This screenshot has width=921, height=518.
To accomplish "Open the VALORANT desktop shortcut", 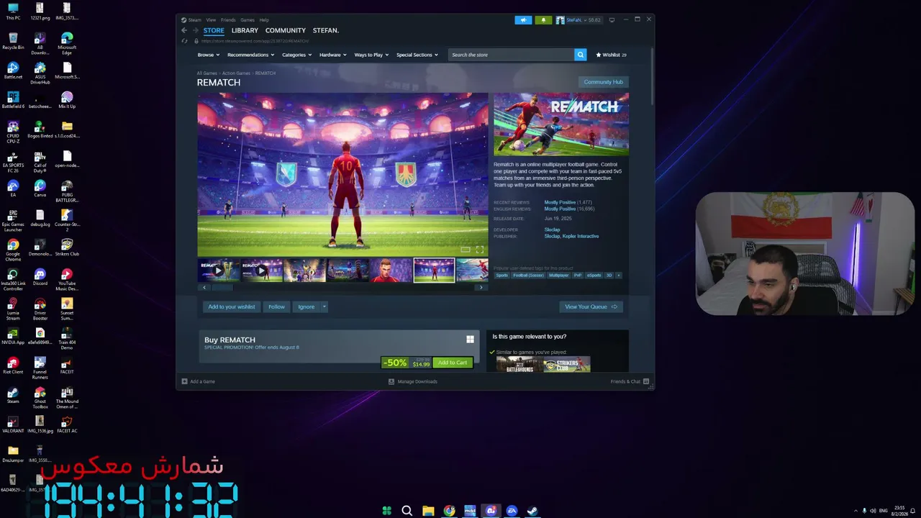I will [x=13, y=424].
